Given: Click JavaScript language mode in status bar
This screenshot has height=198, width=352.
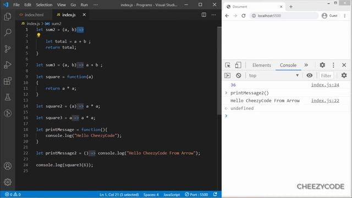Looking at the screenshot, I should tap(172, 194).
